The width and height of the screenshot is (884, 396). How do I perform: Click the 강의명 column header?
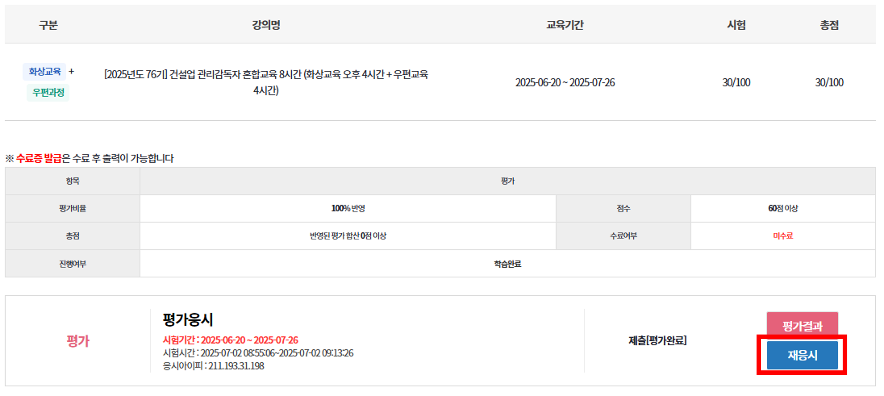coord(266,25)
